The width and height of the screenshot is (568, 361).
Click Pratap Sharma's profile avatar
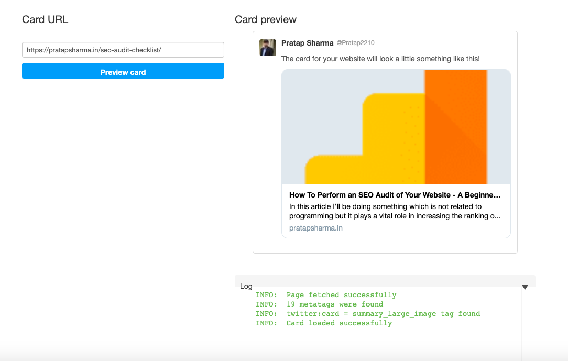268,48
